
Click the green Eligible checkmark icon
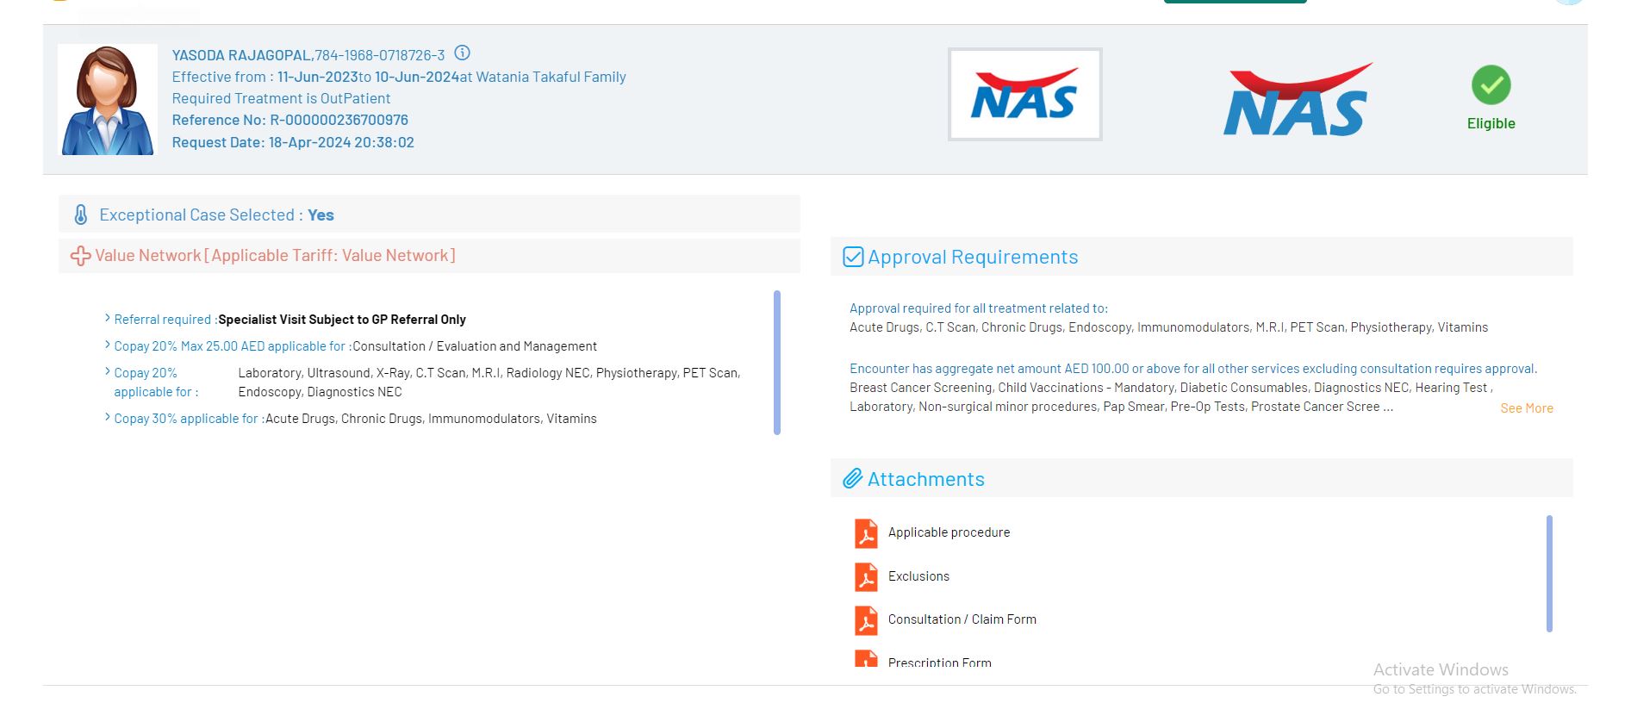pyautogui.click(x=1491, y=85)
